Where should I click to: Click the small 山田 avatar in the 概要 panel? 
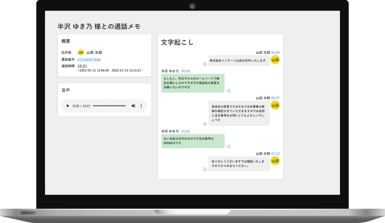[81, 53]
